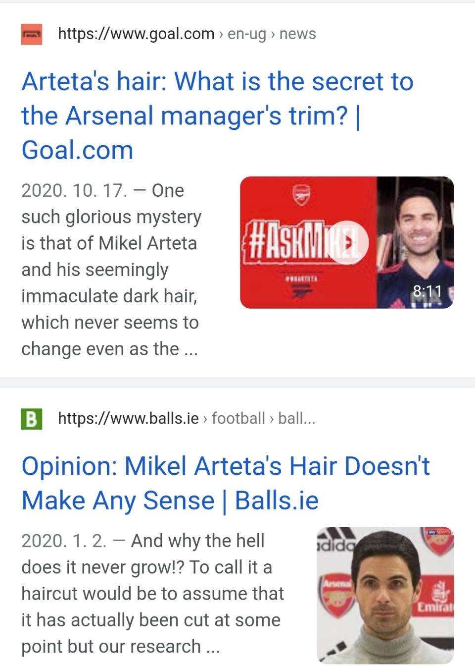
Task: Click the https://www.balls.ie URL
Action: (x=128, y=418)
